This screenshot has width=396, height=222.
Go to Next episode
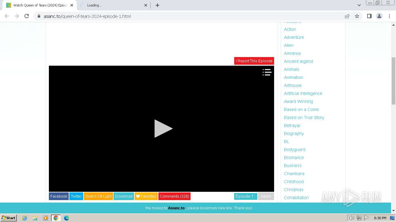click(266, 196)
